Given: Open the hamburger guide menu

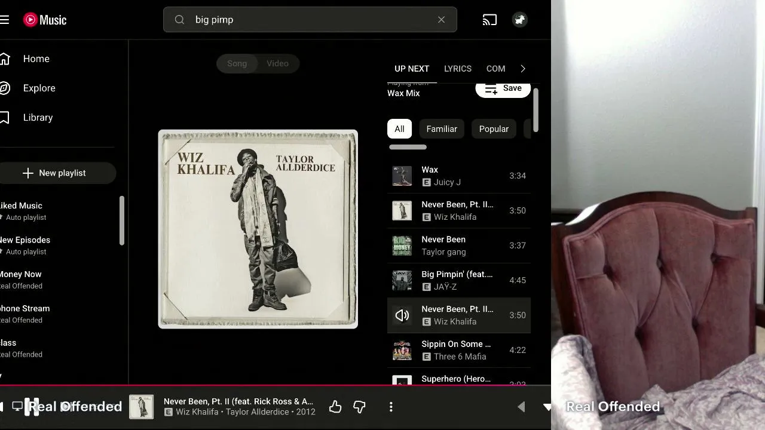Looking at the screenshot, I should click(x=5, y=20).
